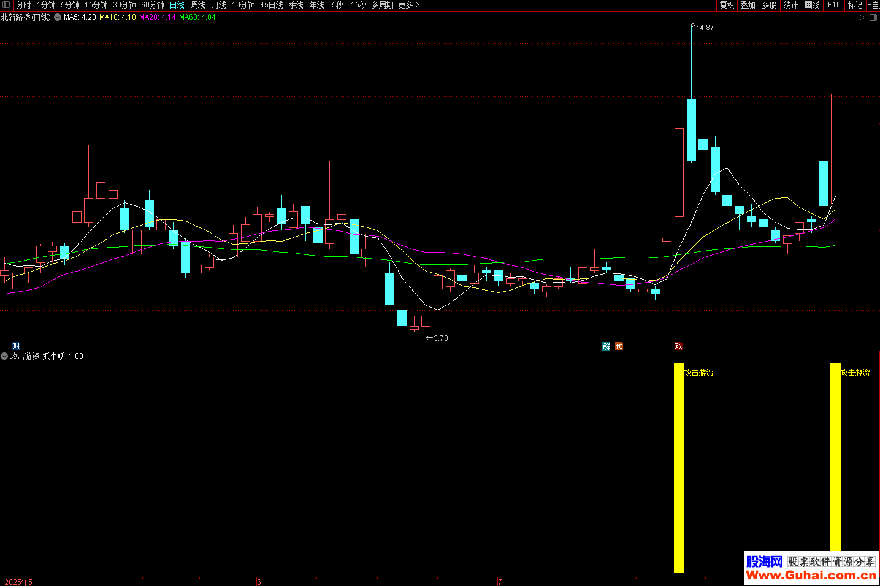Switch to 60分钟 timeframe
Screen dimensions: 880x586
(x=153, y=5)
